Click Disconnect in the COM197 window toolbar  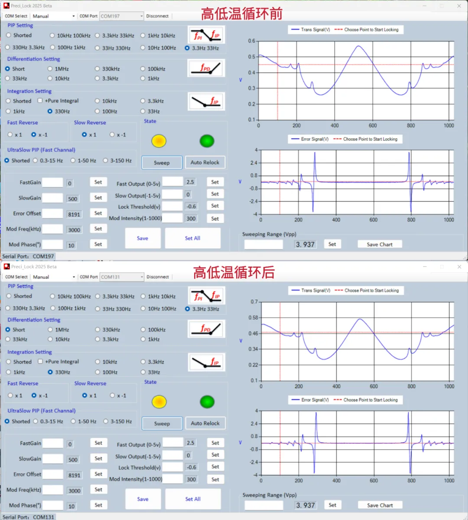coord(157,16)
